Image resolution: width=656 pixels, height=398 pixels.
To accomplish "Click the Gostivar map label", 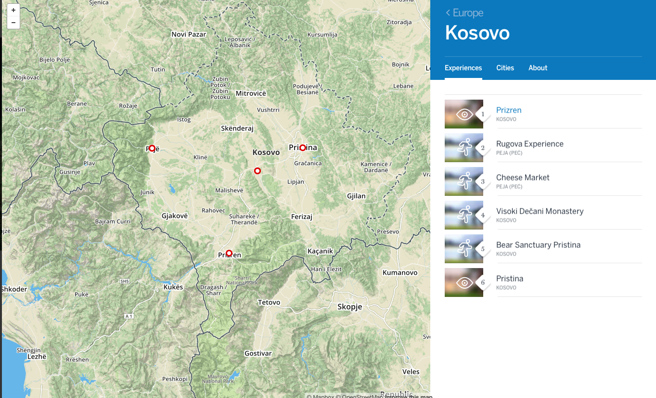I will pyautogui.click(x=258, y=353).
